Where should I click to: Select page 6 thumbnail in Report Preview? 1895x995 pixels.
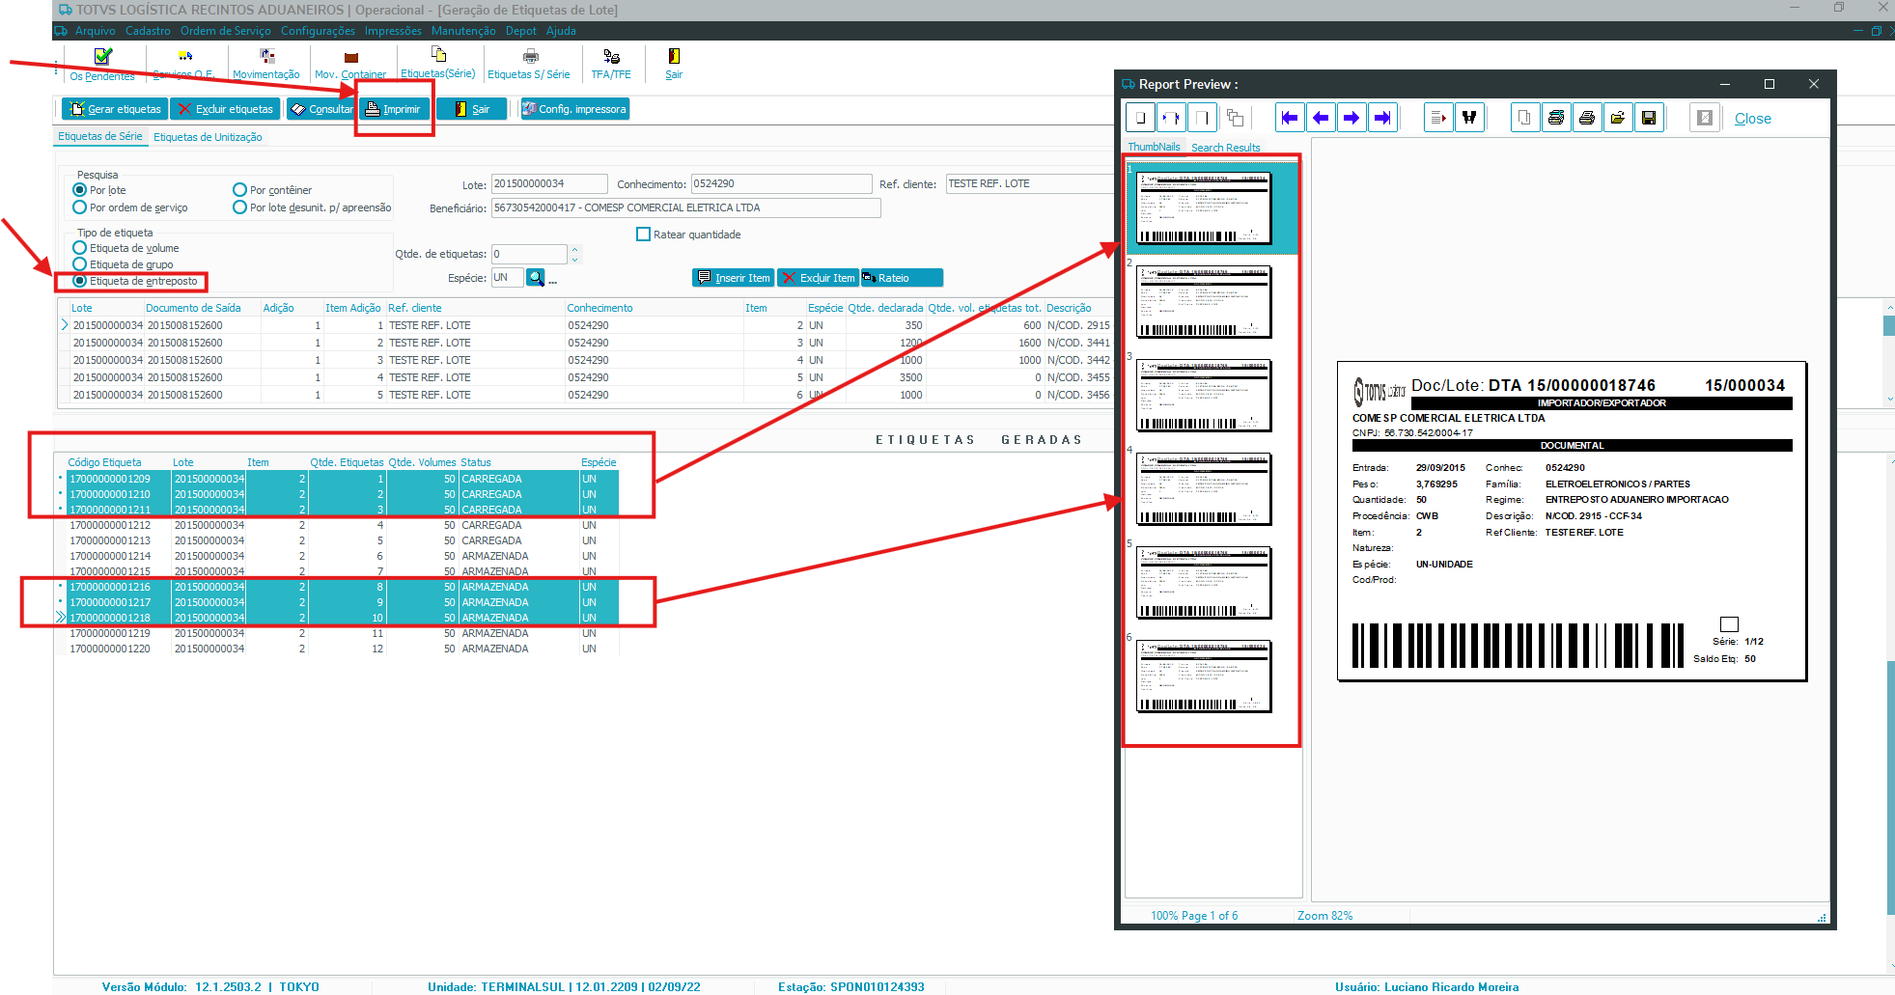click(1204, 677)
